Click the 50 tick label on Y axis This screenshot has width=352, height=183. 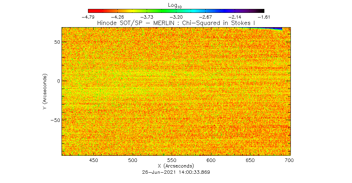(x=56, y=42)
